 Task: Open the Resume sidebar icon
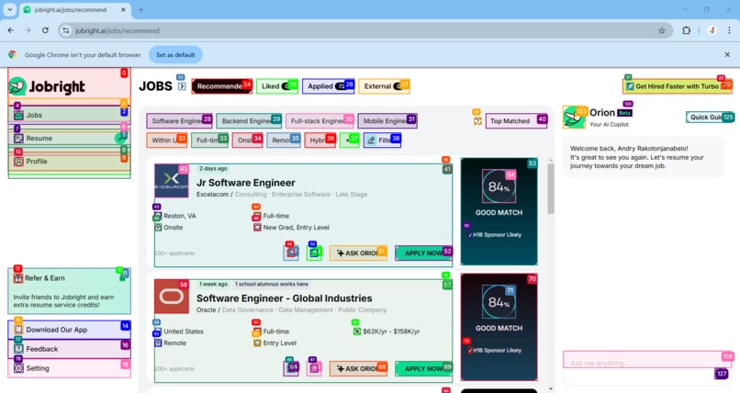18,139
